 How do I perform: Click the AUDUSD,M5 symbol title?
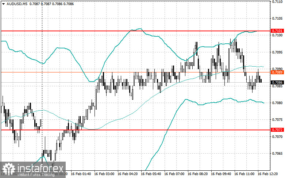coord(17,4)
